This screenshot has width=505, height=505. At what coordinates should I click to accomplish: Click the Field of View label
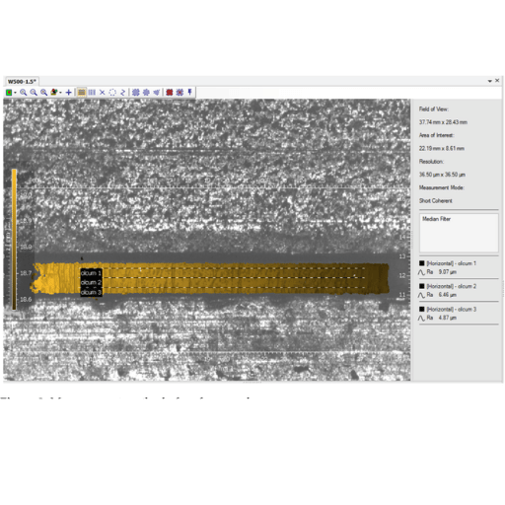[434, 109]
